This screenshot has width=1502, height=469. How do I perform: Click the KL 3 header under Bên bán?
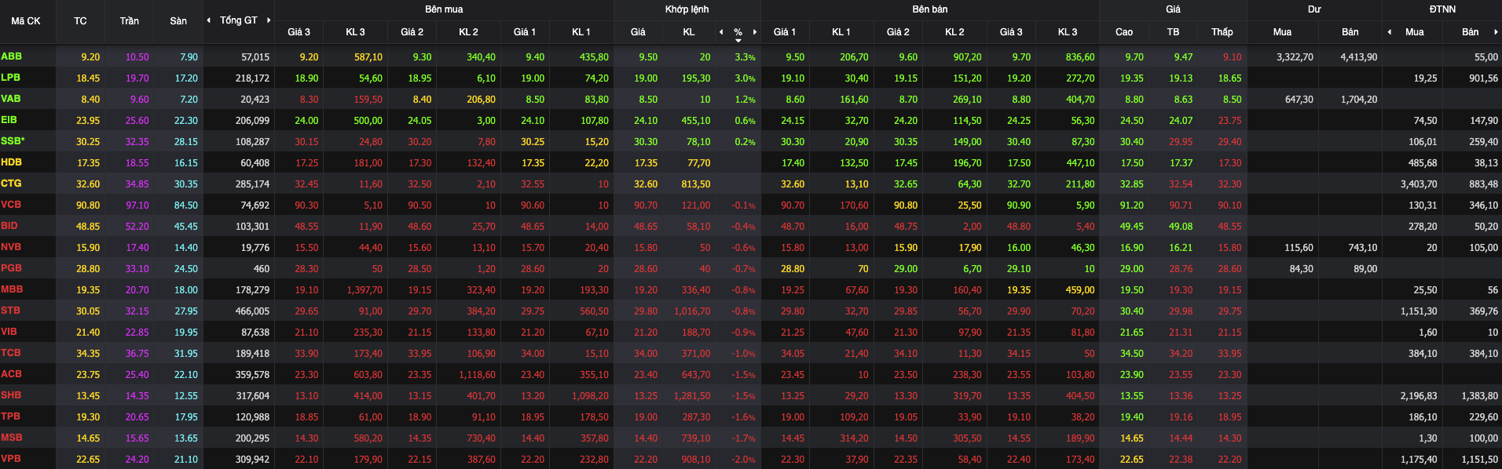(1068, 32)
